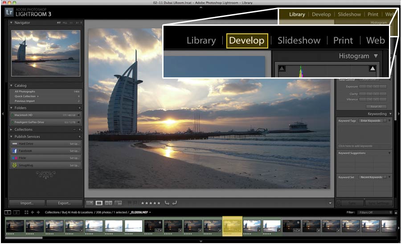Click the filmstrip horizontal scrollbar
Screen dimensions: 401x244
pyautogui.click(x=24, y=238)
